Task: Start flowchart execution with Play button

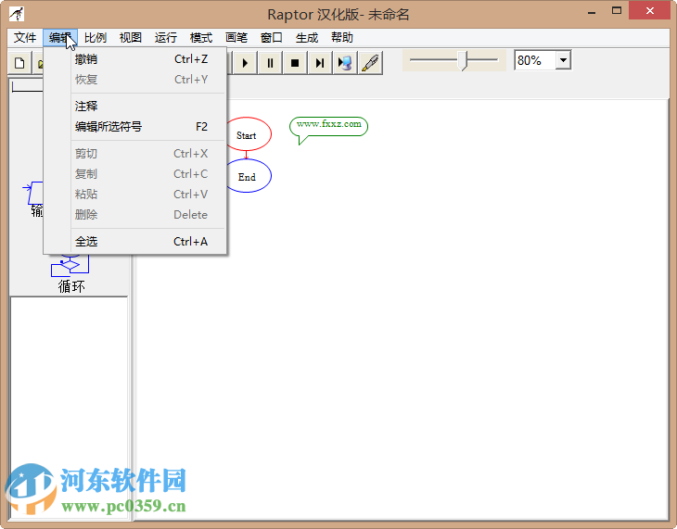Action: pos(245,63)
